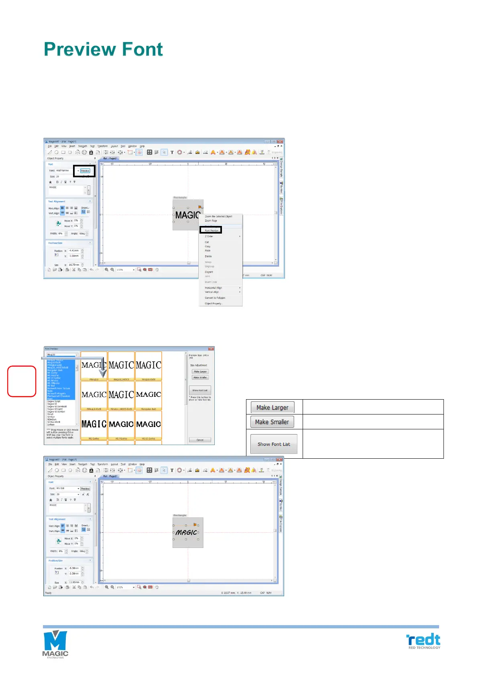This screenshot has width=478, height=677.
Task: Open font size dropdown in lower MagicART window
Action: point(78,494)
